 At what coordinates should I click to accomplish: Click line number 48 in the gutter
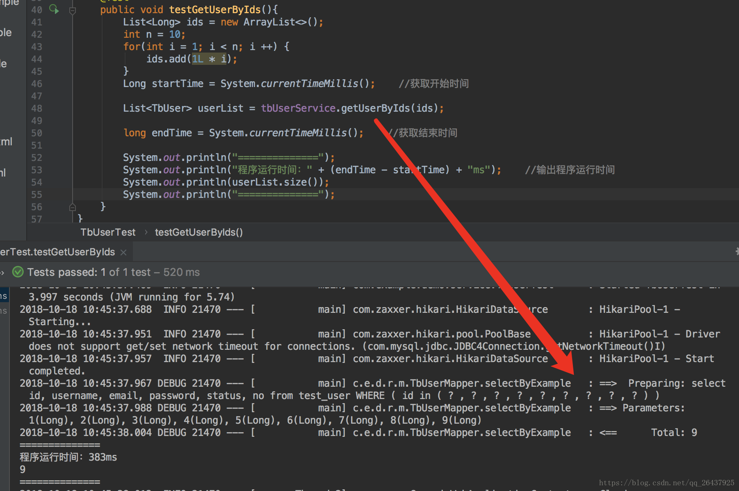(36, 108)
